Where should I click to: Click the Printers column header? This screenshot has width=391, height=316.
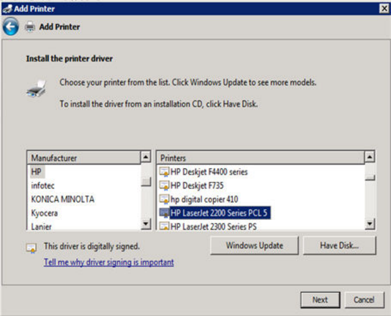tap(260, 158)
